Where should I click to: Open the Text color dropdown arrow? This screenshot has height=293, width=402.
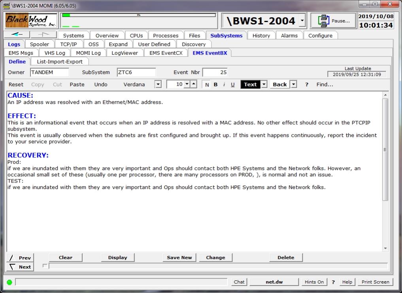(x=264, y=84)
